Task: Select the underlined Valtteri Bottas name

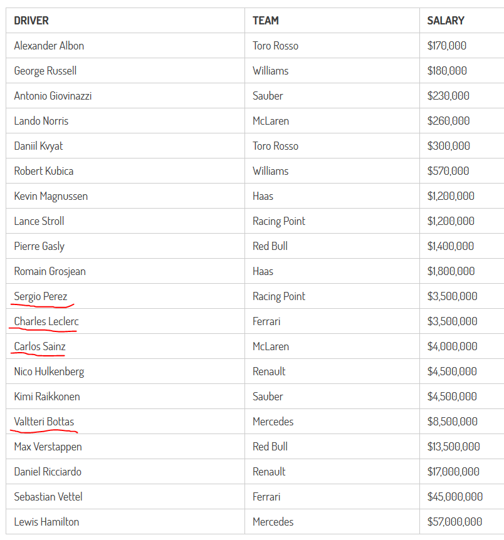Action: [44, 422]
